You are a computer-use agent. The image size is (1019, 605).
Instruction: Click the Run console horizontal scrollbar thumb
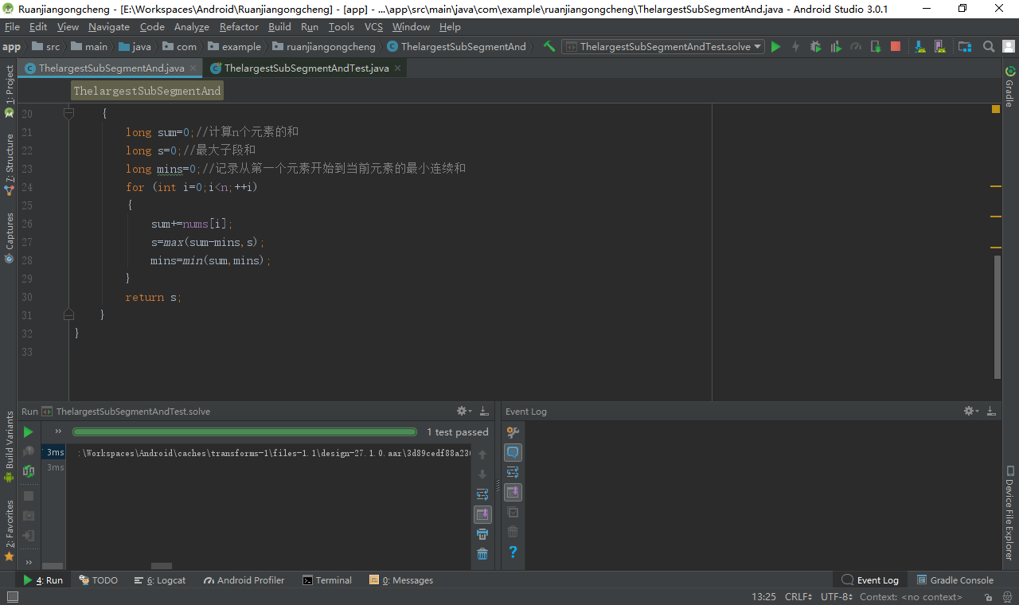tap(162, 566)
